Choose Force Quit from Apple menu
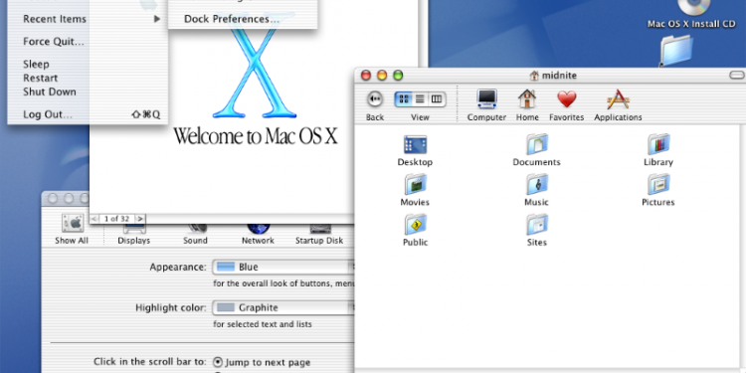 pyautogui.click(x=88, y=42)
